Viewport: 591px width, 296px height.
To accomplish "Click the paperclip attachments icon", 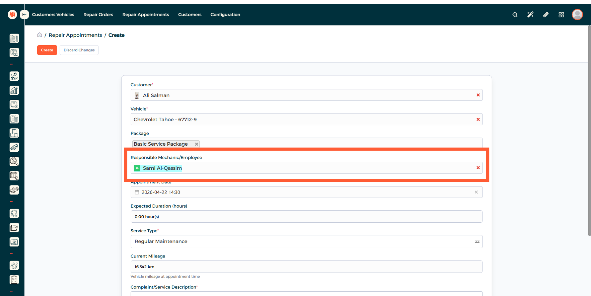I will tap(546, 15).
